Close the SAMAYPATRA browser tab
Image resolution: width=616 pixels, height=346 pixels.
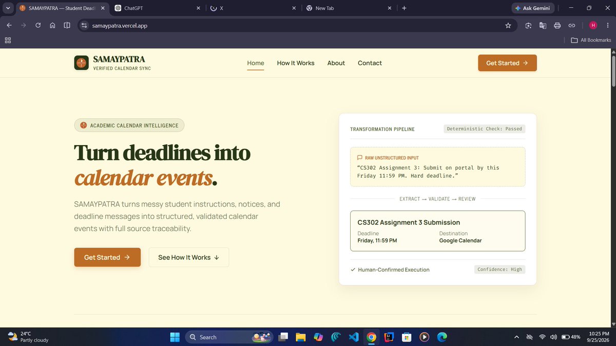click(103, 8)
